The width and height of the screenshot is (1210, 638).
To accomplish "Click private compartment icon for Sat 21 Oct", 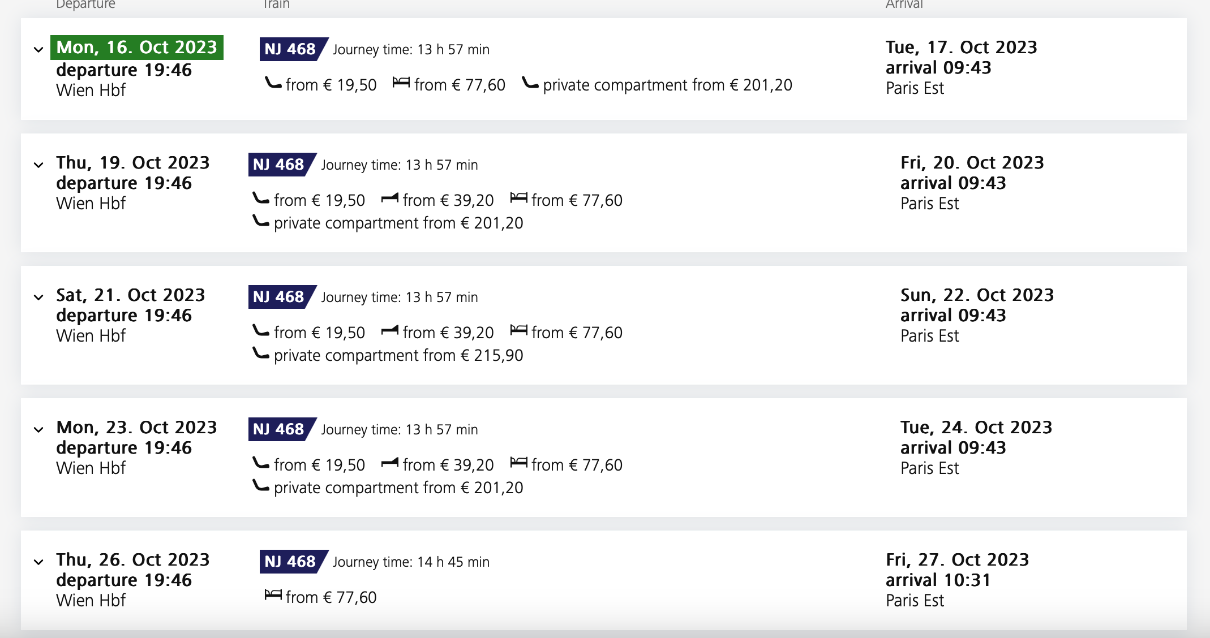I will [261, 354].
